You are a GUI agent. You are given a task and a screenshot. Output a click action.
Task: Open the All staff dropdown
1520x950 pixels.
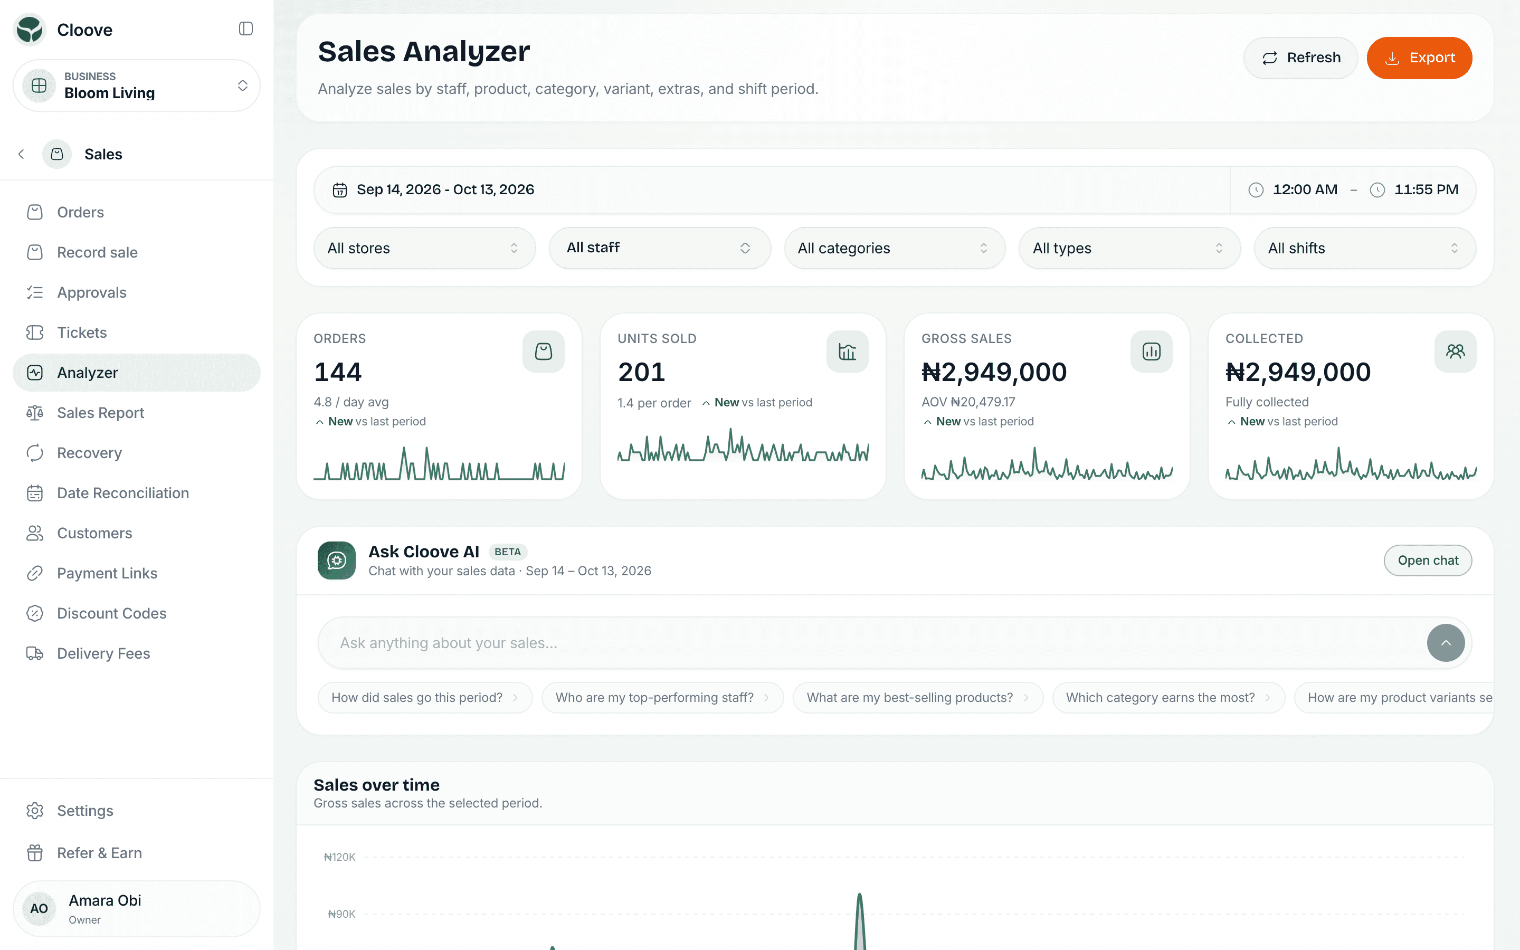pyautogui.click(x=660, y=248)
